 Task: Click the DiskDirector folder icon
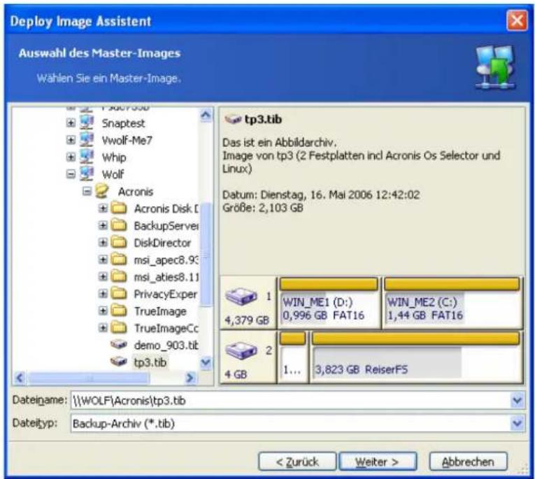tap(119, 242)
